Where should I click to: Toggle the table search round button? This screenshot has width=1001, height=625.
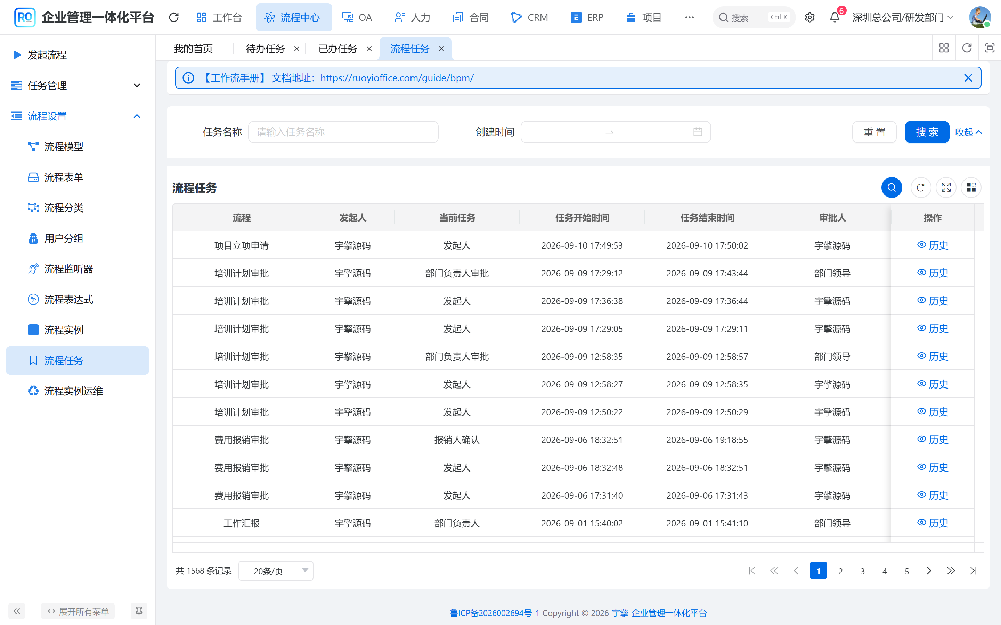tap(892, 187)
